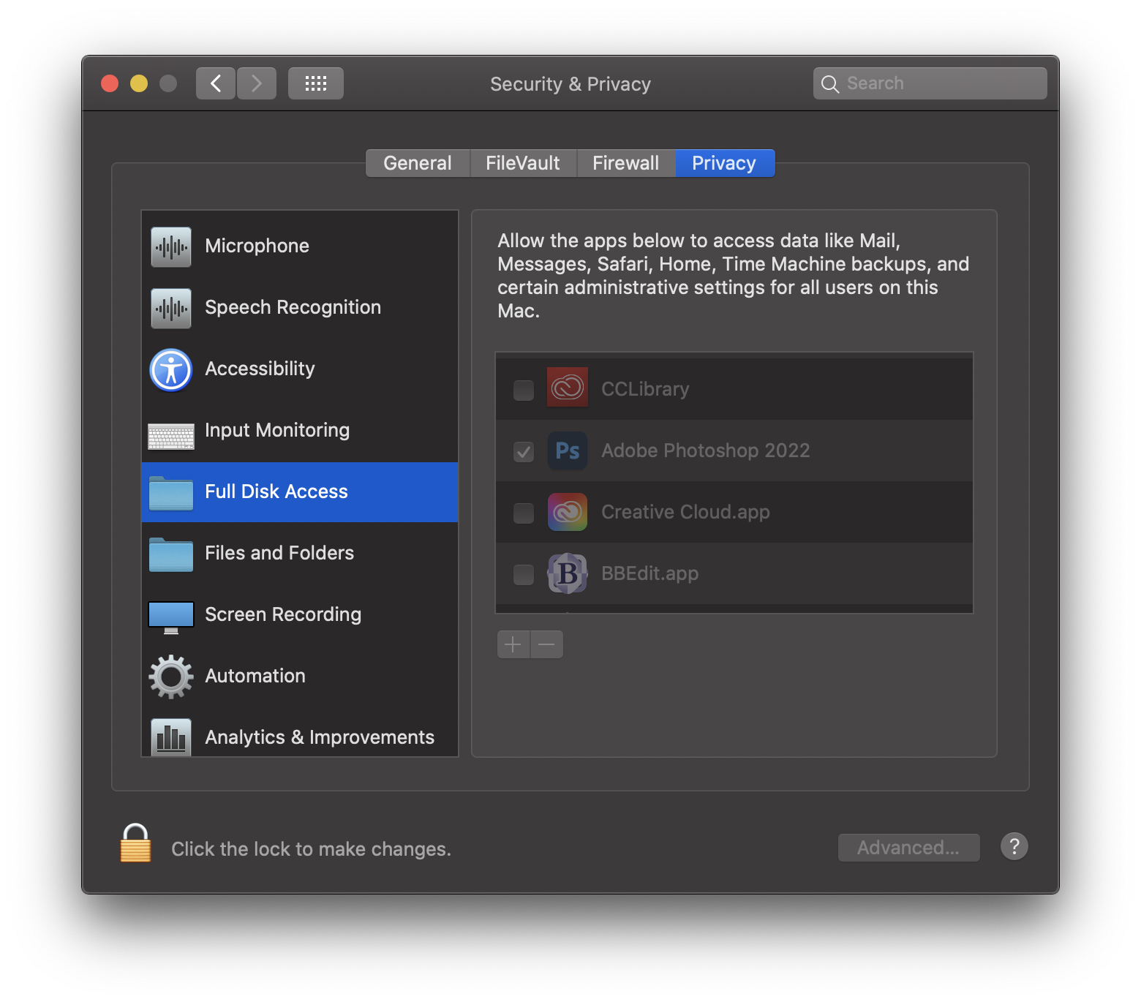1141x1002 pixels.
Task: Click the back navigation arrow
Action: click(215, 83)
